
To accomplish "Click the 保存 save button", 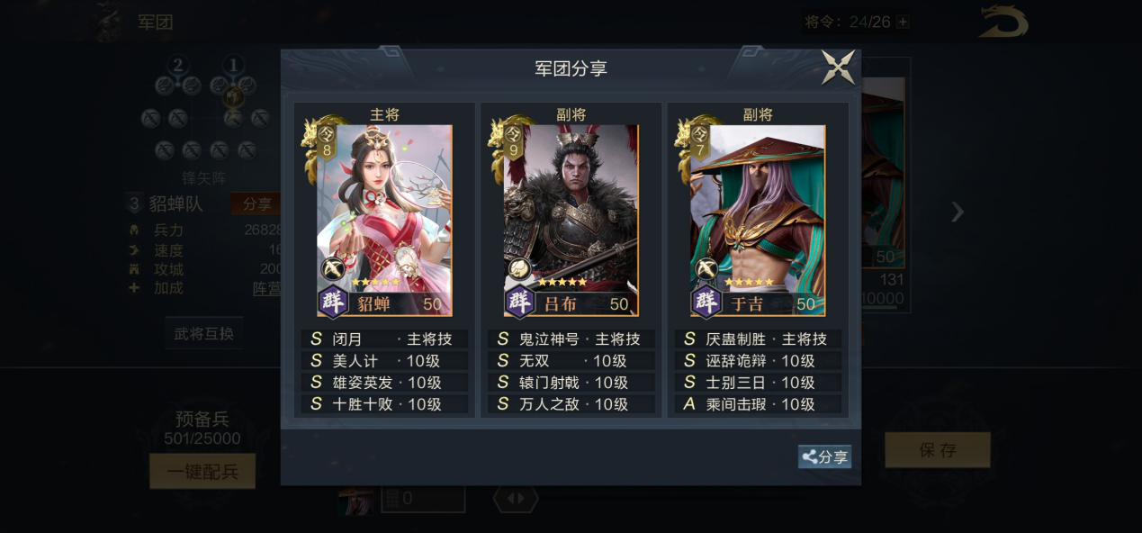I will tap(938, 450).
